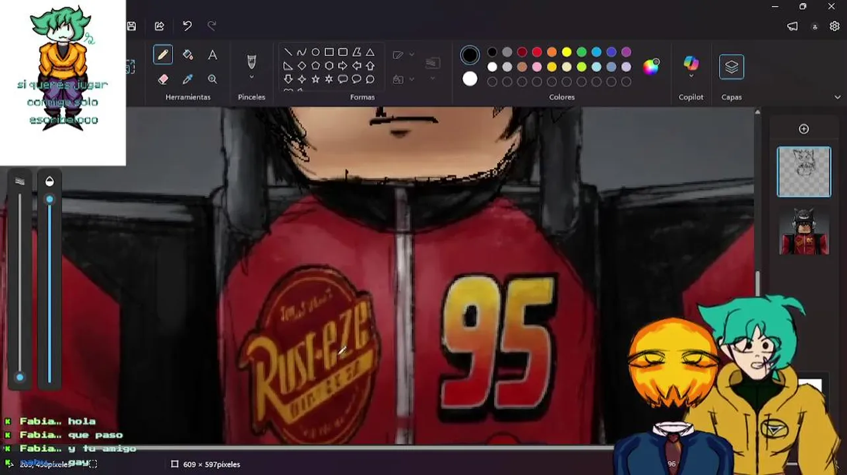Choose the Oval callout shape

click(x=357, y=79)
